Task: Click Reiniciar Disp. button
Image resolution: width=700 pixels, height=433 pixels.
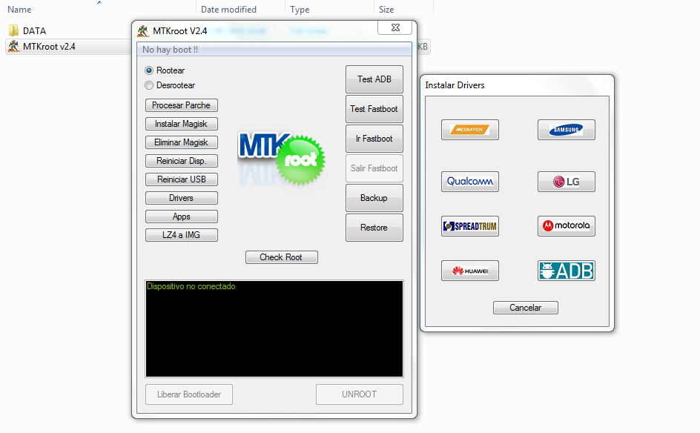Action: click(x=181, y=161)
